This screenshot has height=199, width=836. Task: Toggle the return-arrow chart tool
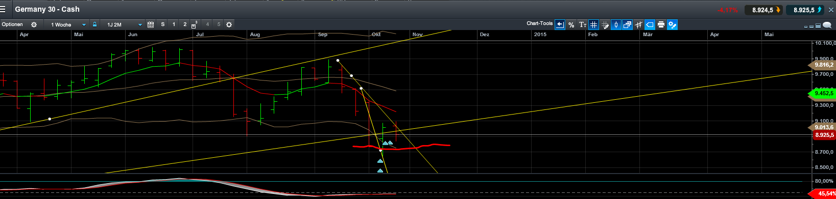click(560, 24)
